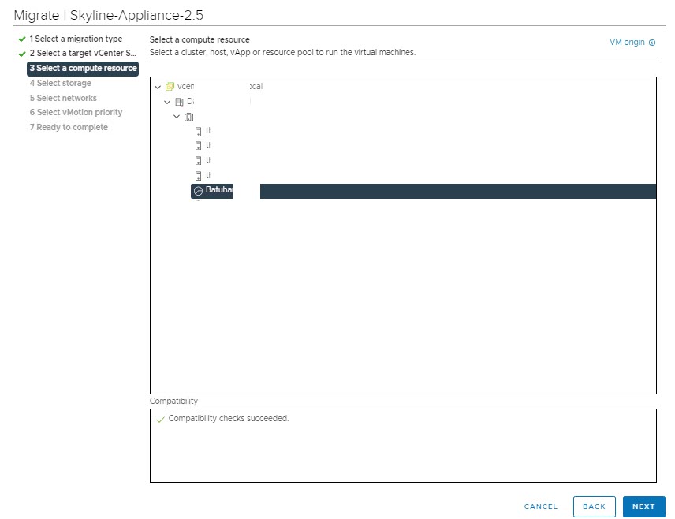Click step 3 Select a compute resource

pyautogui.click(x=82, y=69)
